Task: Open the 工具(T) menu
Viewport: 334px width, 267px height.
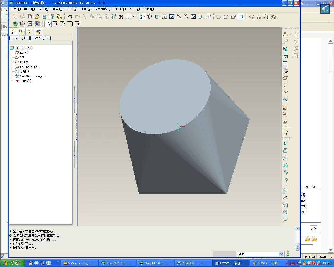Action: point(120,9)
